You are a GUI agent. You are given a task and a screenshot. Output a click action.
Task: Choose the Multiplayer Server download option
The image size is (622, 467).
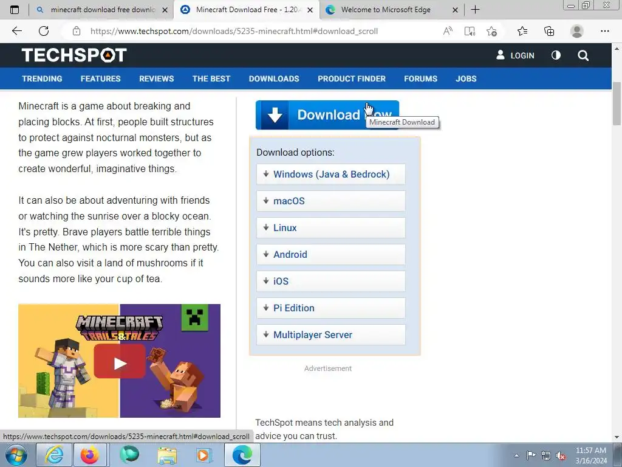(x=331, y=335)
